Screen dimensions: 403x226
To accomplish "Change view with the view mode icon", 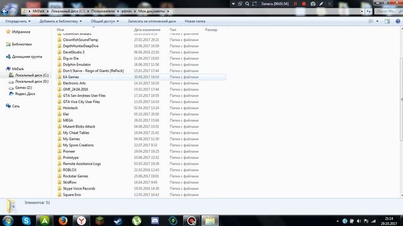I will 371,21.
